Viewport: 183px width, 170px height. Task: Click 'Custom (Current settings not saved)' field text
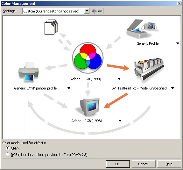[51, 11]
